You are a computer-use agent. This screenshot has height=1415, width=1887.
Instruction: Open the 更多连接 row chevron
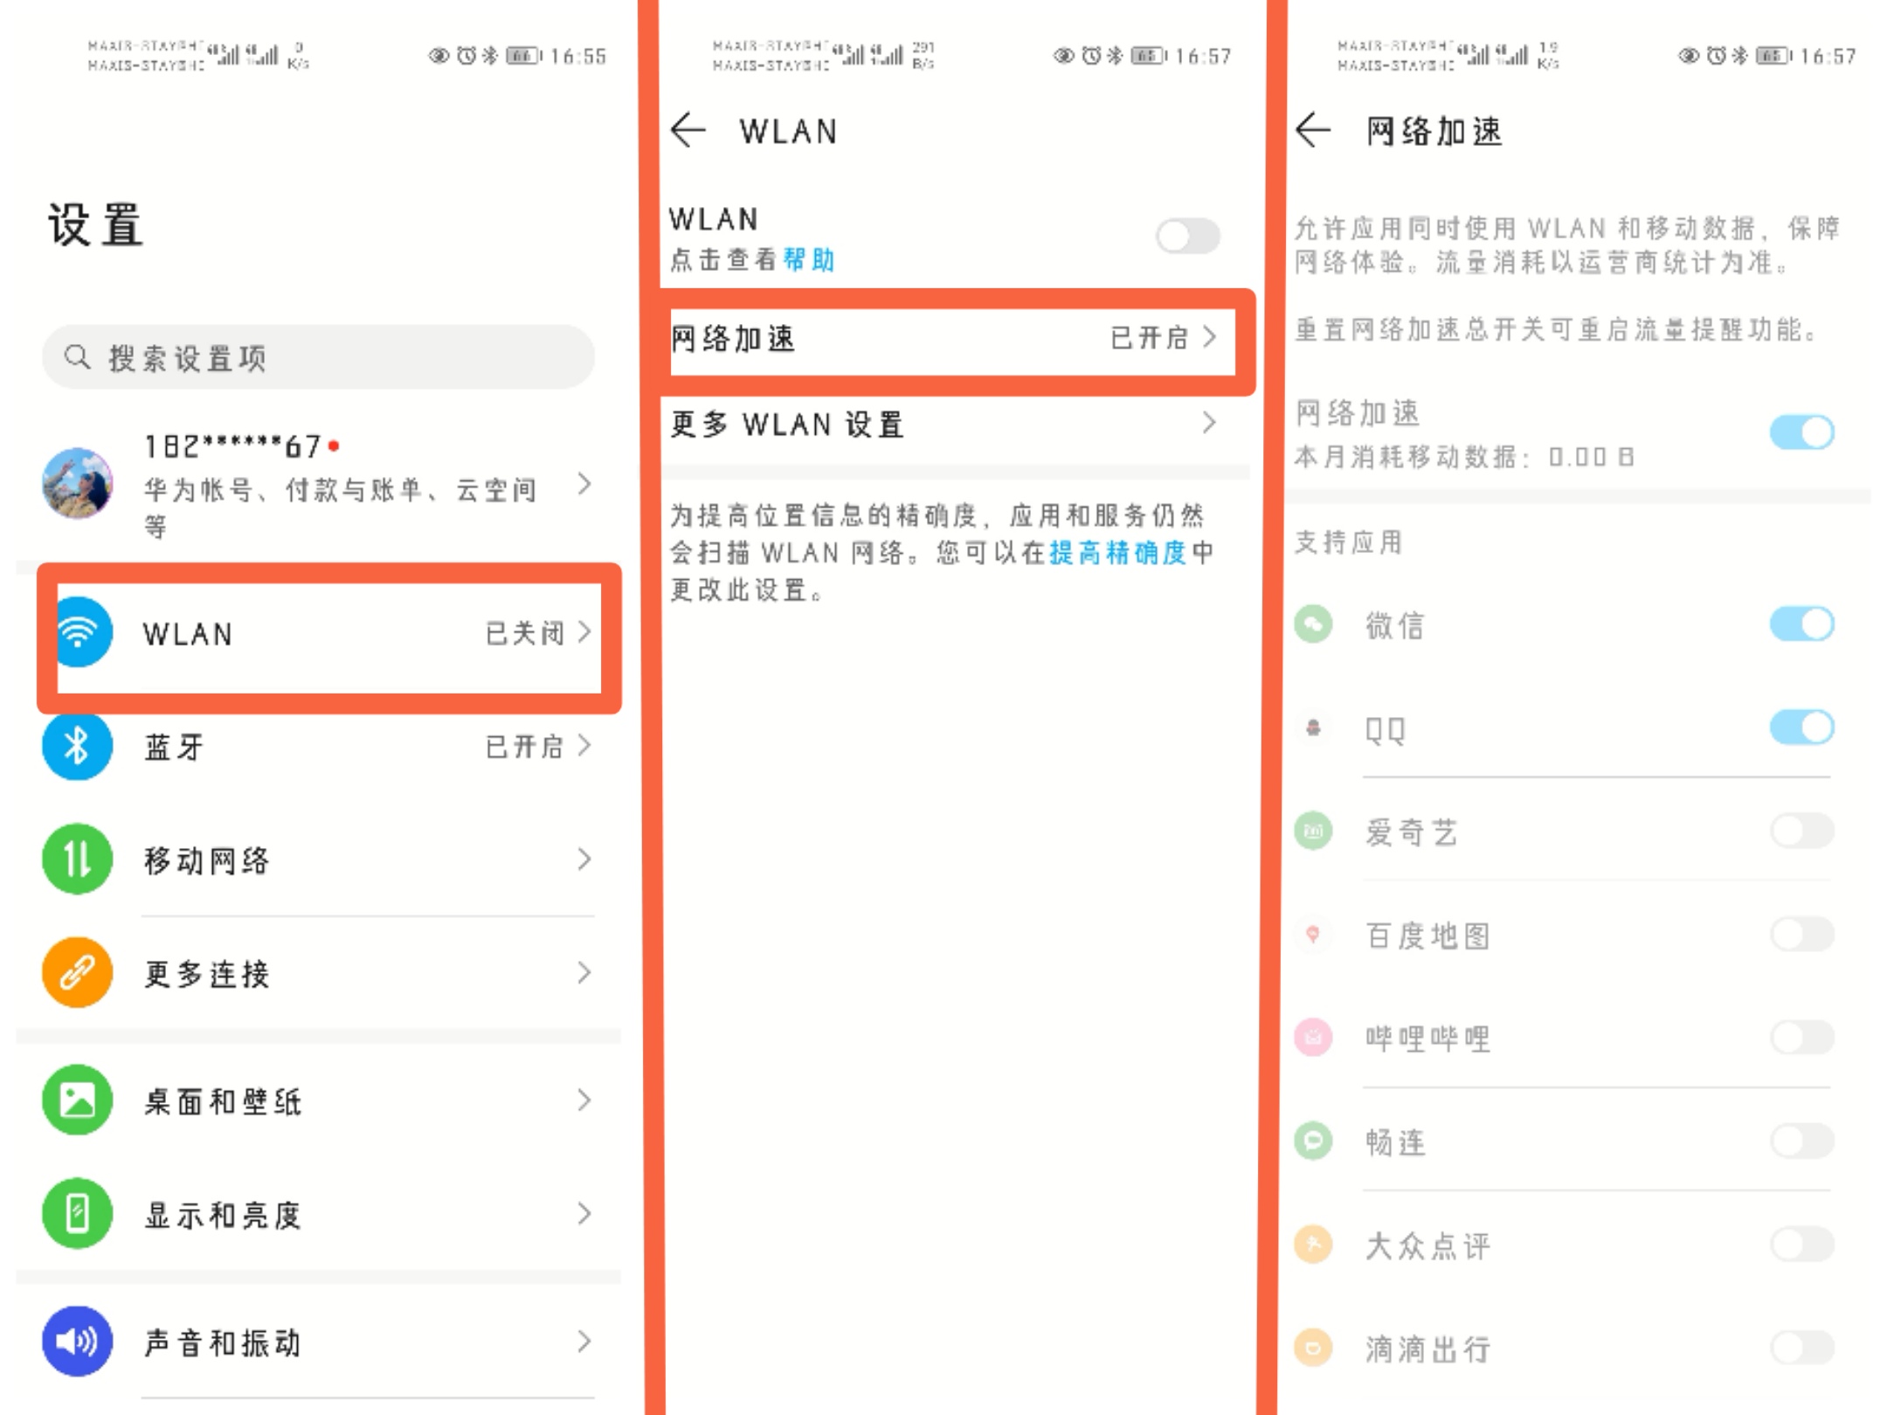pos(585,972)
